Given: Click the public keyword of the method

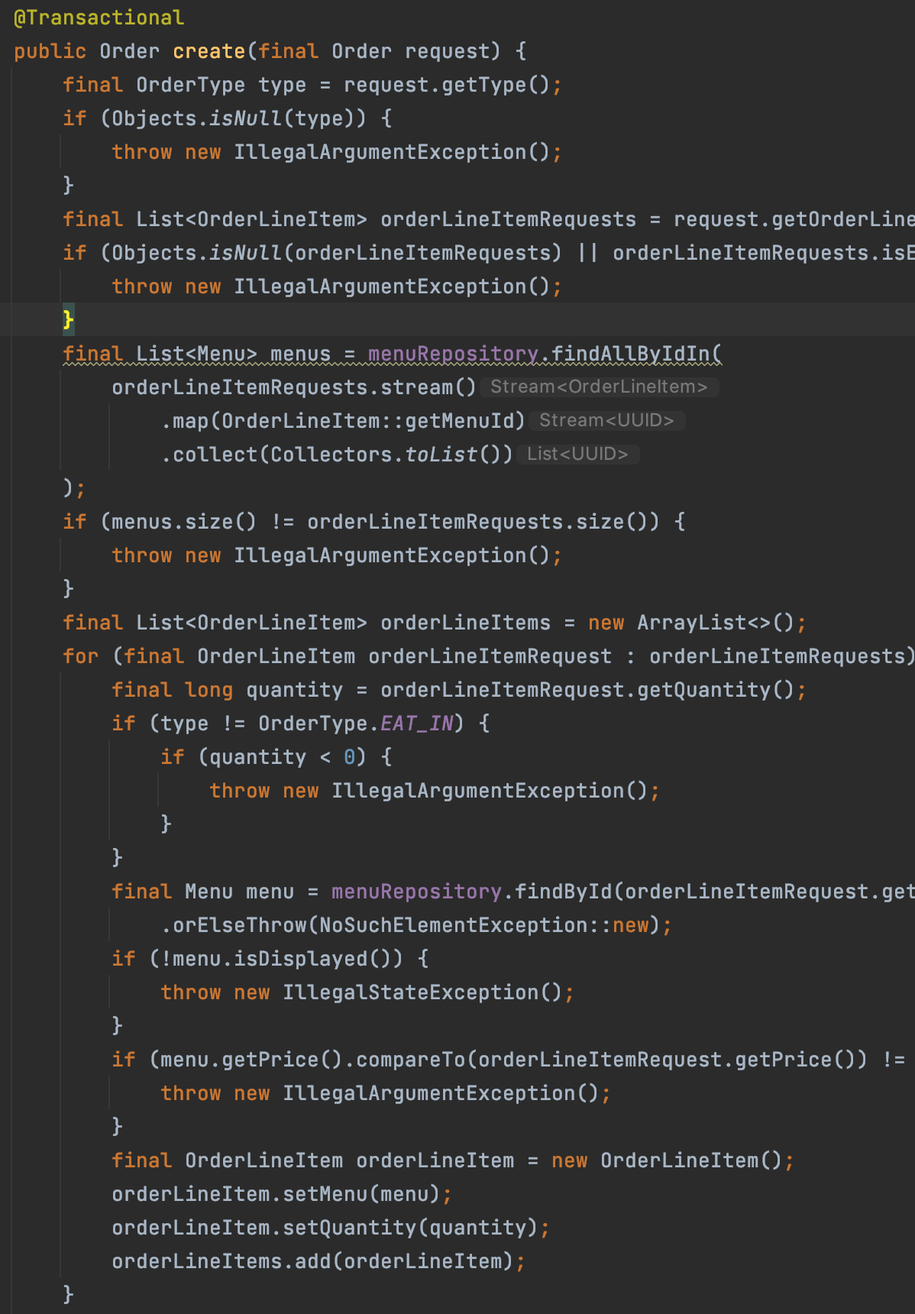Looking at the screenshot, I should point(50,51).
